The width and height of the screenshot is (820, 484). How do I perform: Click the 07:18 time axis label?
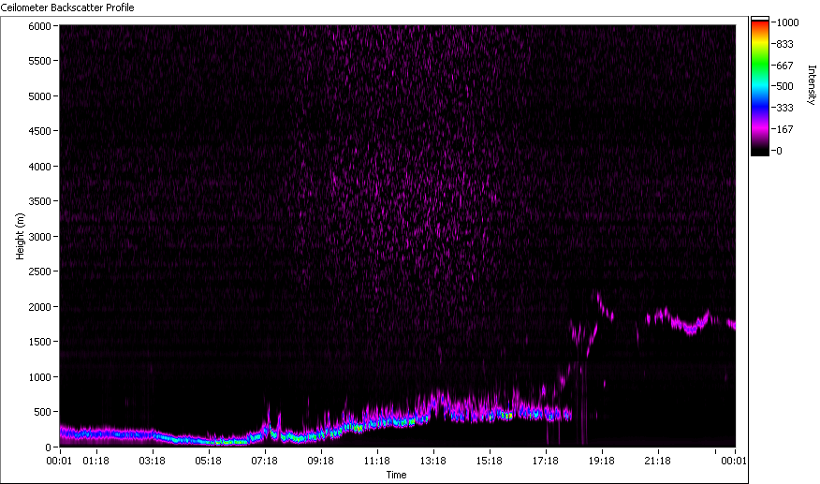[x=265, y=461]
